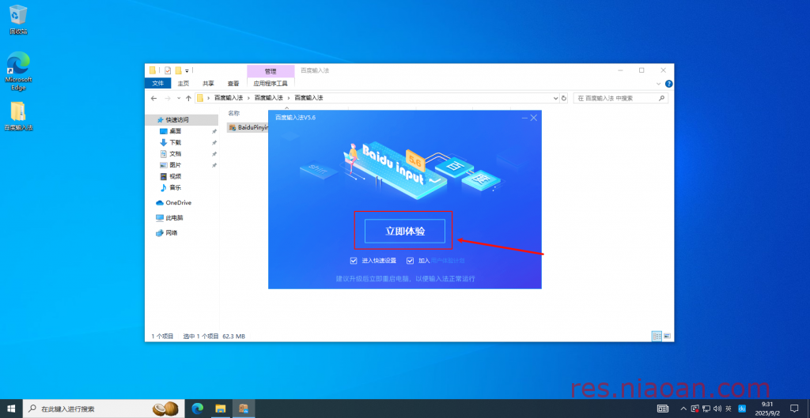The height and width of the screenshot is (418, 810).
Task: Click the new folder quick access toolbar icon
Action: point(178,70)
